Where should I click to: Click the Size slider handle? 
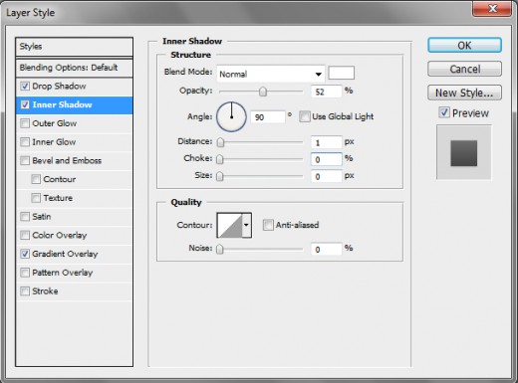[x=220, y=176]
